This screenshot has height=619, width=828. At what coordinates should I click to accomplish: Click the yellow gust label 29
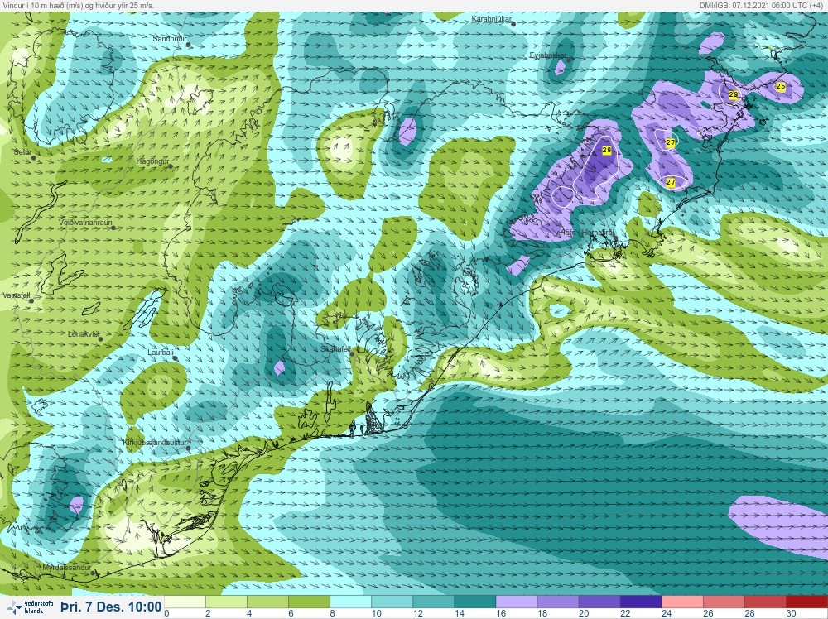point(733,94)
